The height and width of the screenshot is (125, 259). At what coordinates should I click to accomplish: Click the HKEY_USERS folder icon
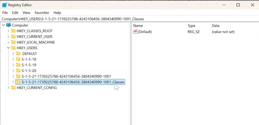tap(13, 48)
